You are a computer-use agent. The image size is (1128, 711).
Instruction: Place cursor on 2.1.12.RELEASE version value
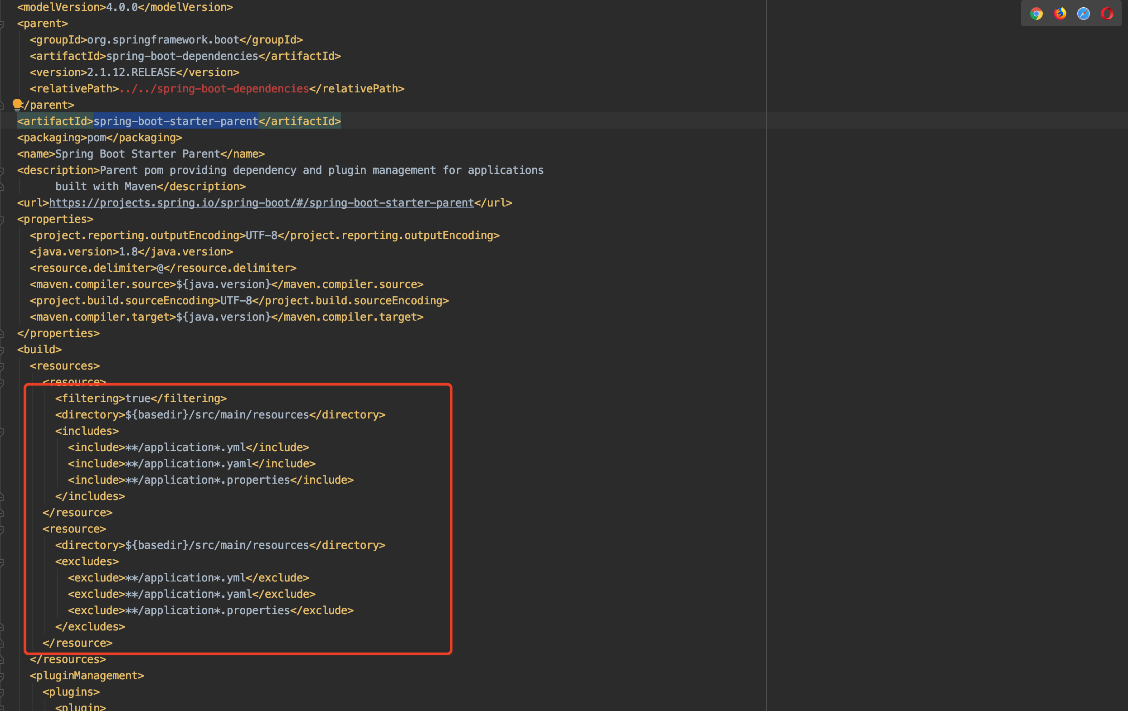tap(131, 72)
